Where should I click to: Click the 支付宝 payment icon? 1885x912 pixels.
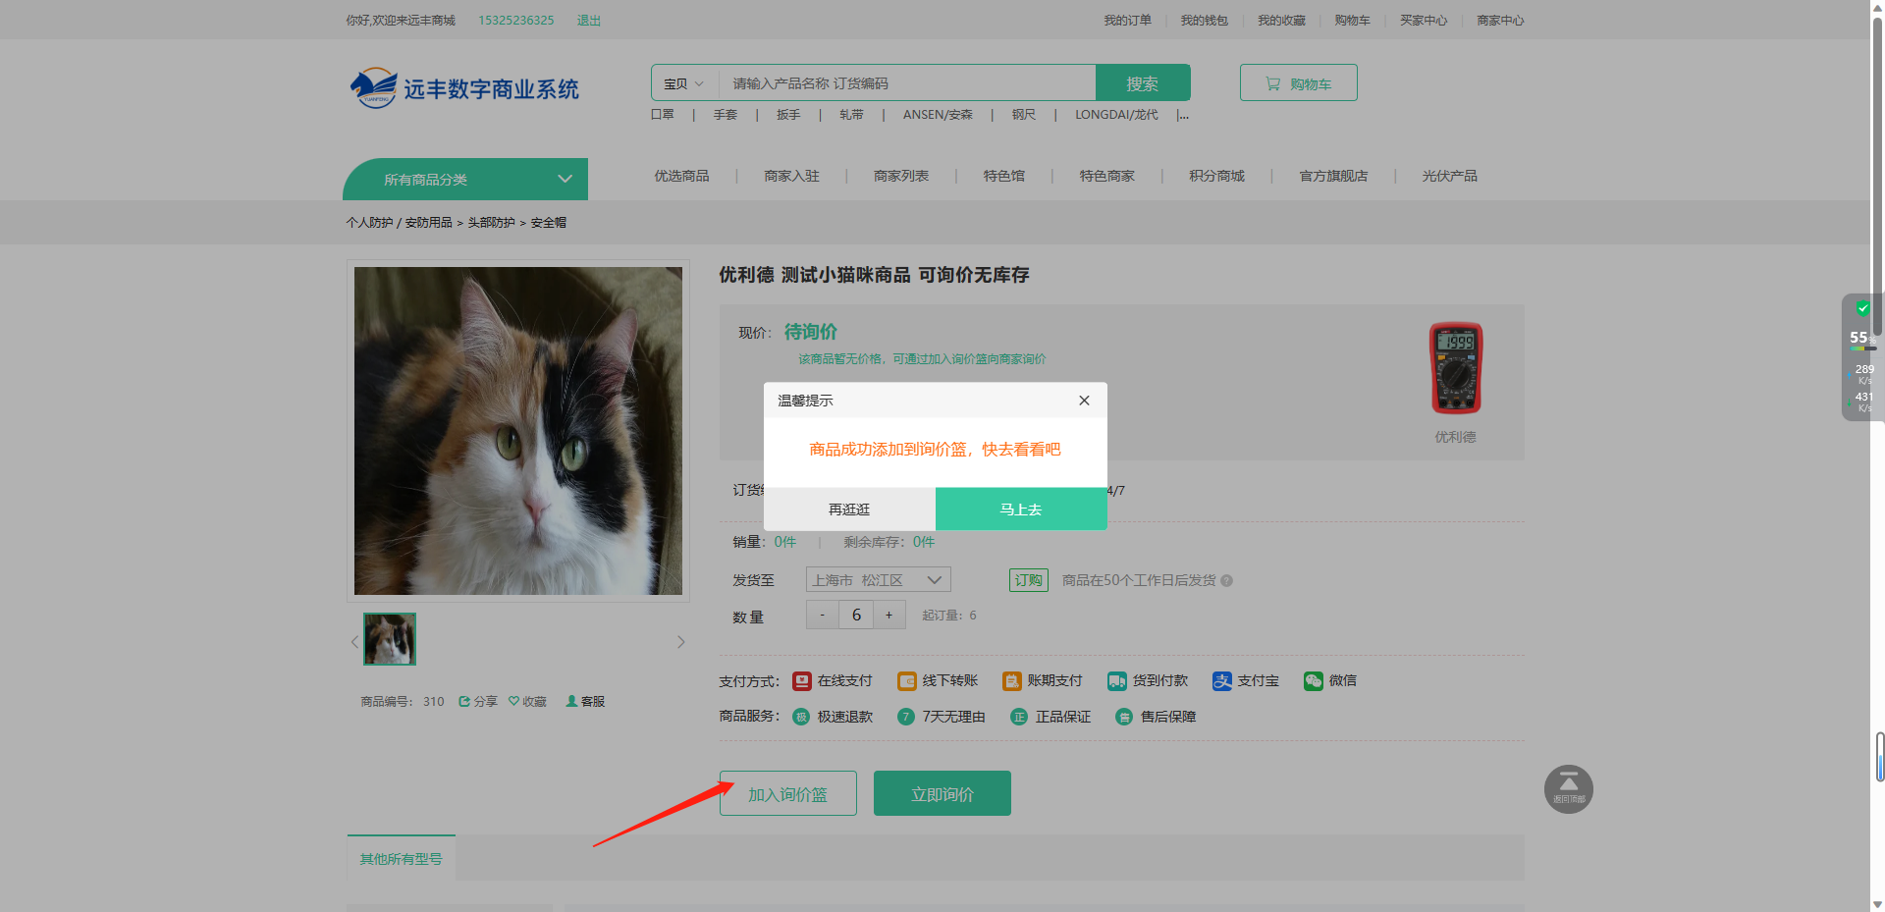pyautogui.click(x=1221, y=681)
